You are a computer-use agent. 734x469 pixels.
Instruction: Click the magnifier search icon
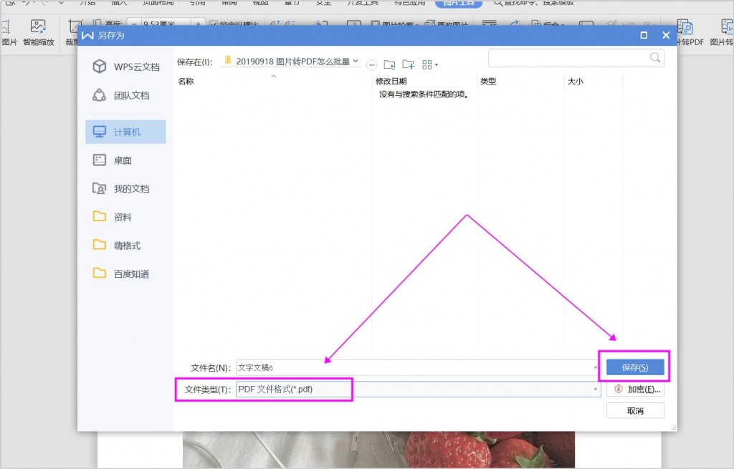(x=655, y=57)
